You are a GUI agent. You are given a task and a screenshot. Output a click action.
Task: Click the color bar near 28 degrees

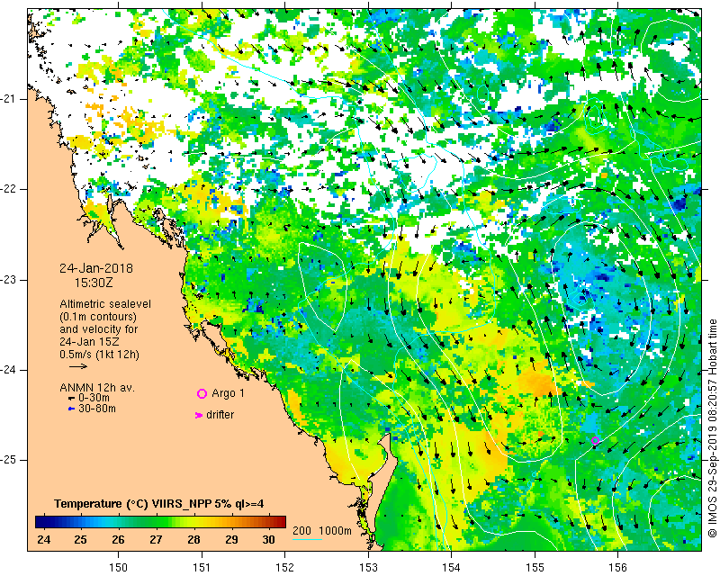193,521
